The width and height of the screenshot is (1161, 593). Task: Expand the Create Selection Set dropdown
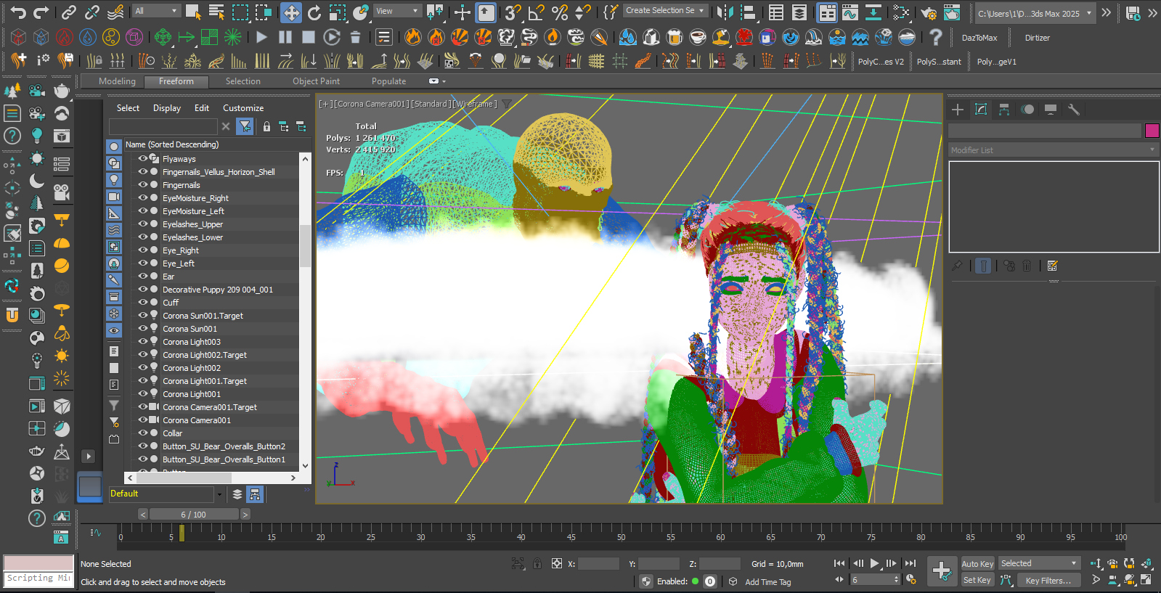[x=664, y=11]
